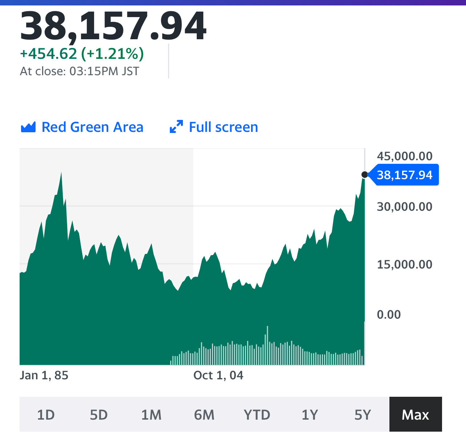Click the 45,000.00 y-axis label

tap(405, 156)
